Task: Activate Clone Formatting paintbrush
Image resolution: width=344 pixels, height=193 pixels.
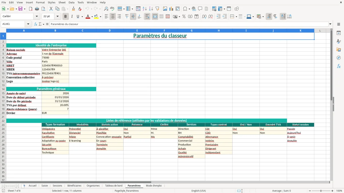Action: (73, 9)
